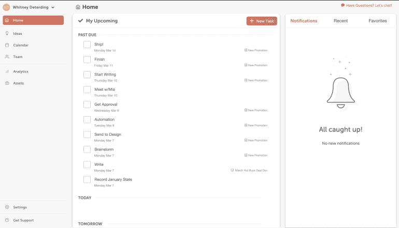
Task: Switch to the Recent tab
Action: (340, 21)
